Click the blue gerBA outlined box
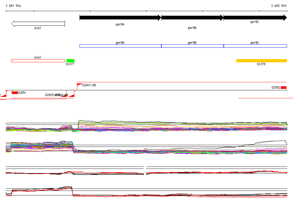The width and height of the screenshot is (293, 204). [x=120, y=46]
